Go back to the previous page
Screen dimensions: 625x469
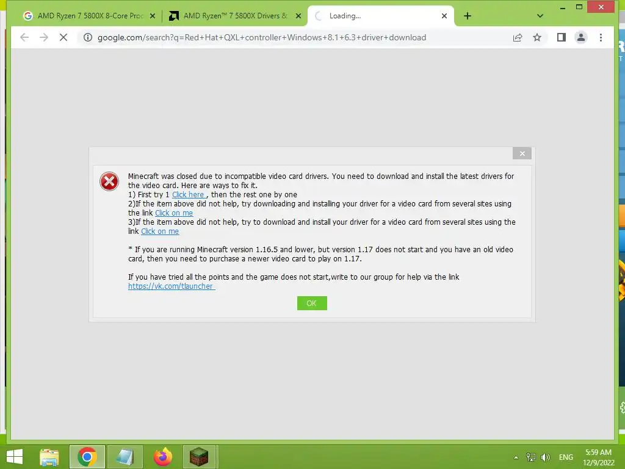point(24,37)
